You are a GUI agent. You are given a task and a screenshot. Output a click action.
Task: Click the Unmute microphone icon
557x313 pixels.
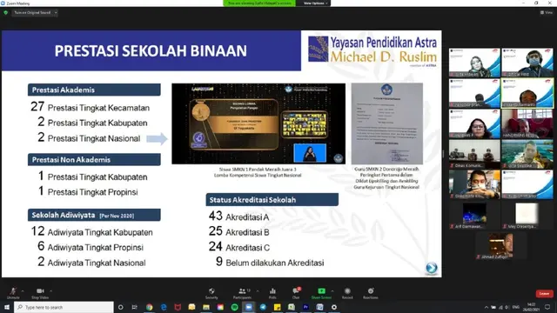[x=13, y=291]
